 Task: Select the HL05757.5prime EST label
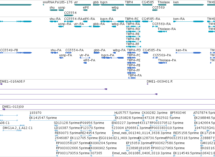[127, 113]
